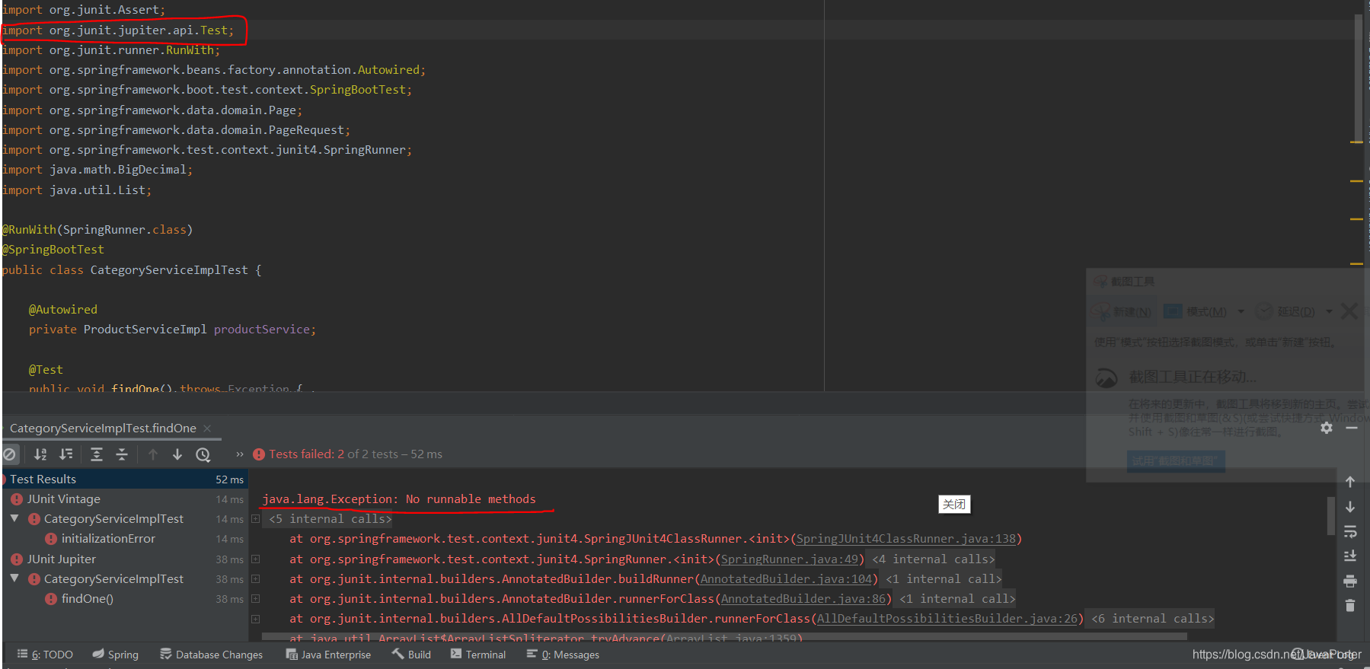
Task: Open AnnotatedBuilder.java:86 source link
Action: click(803, 599)
